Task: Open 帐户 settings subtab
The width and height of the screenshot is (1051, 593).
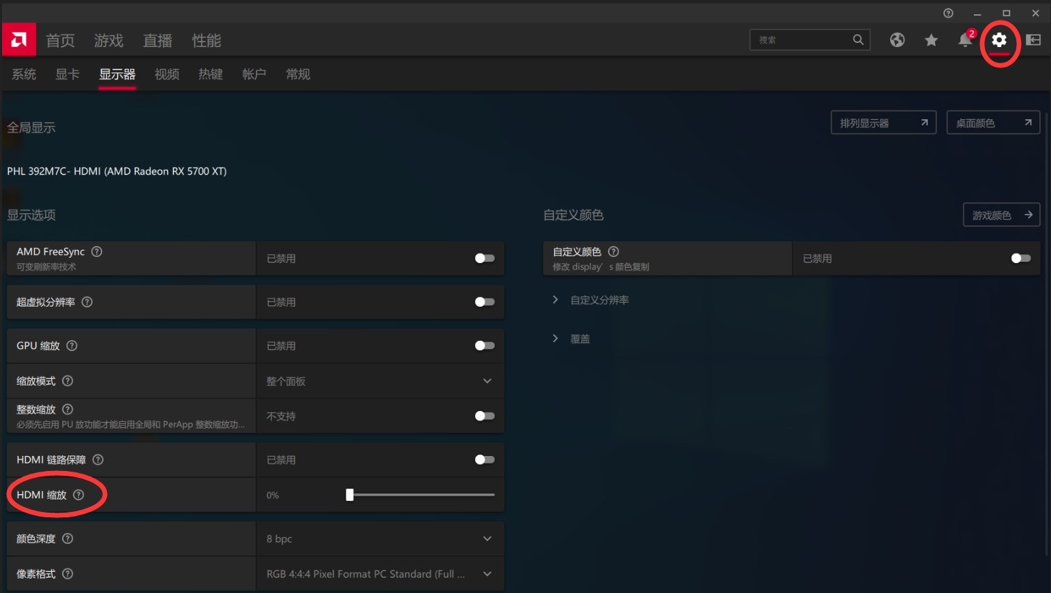Action: 254,74
